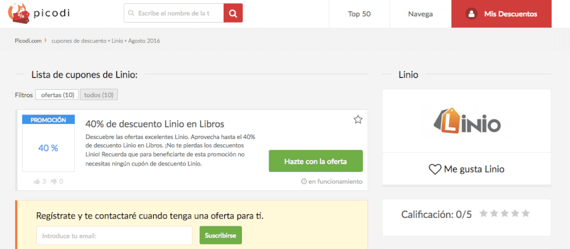Rate Linio with the fourth star
570x249 pixels.
(515, 214)
